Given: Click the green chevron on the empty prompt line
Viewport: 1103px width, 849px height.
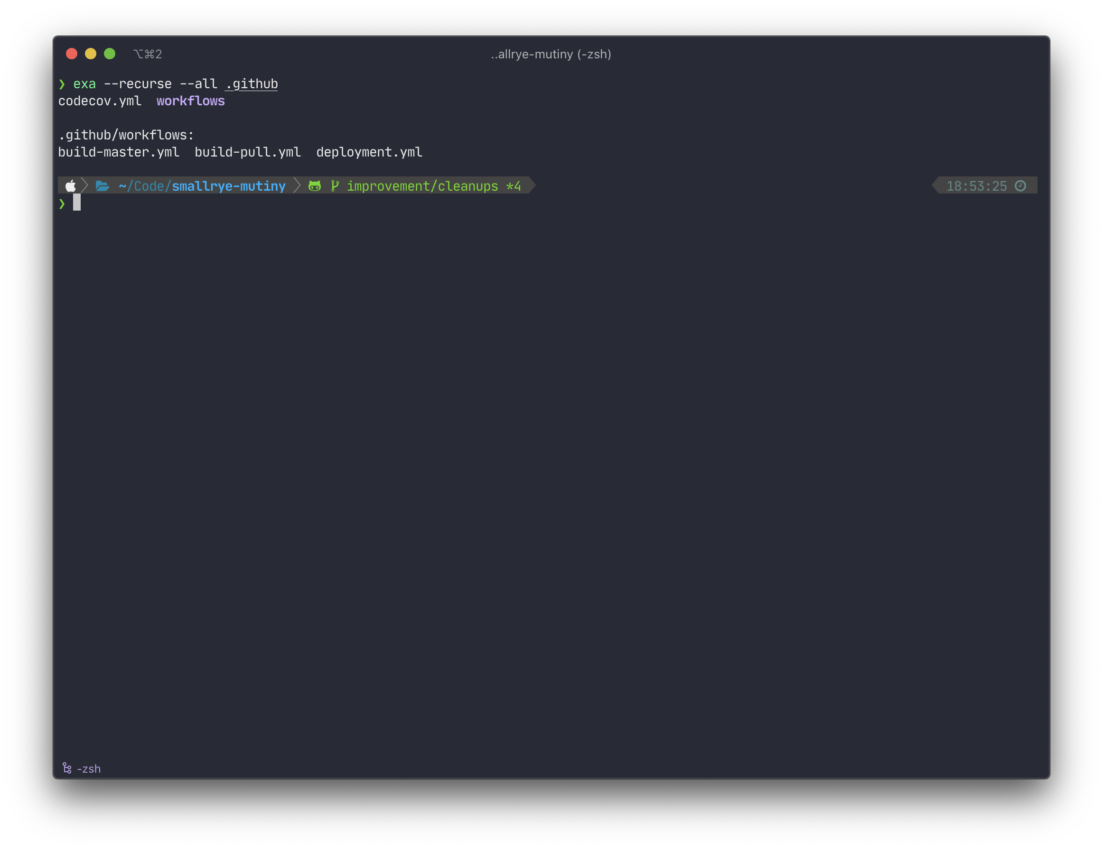Looking at the screenshot, I should 62,203.
